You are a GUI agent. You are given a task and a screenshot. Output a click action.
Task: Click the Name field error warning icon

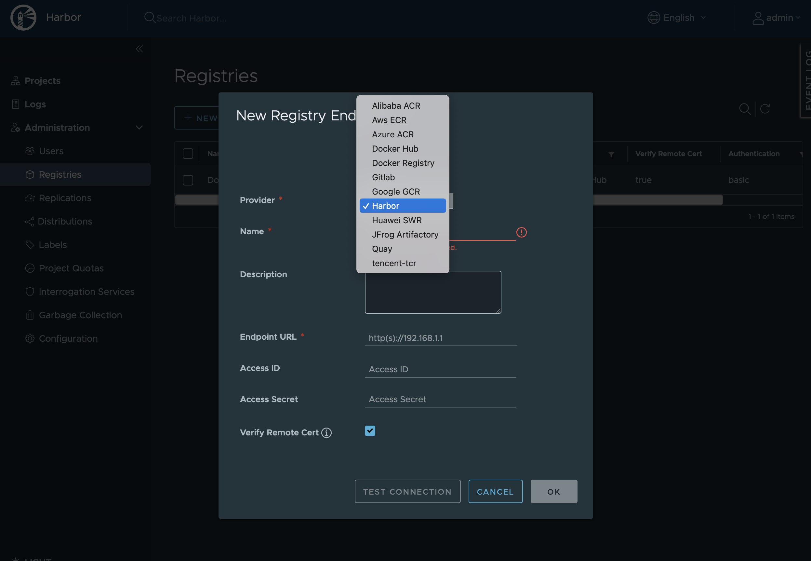(x=521, y=232)
